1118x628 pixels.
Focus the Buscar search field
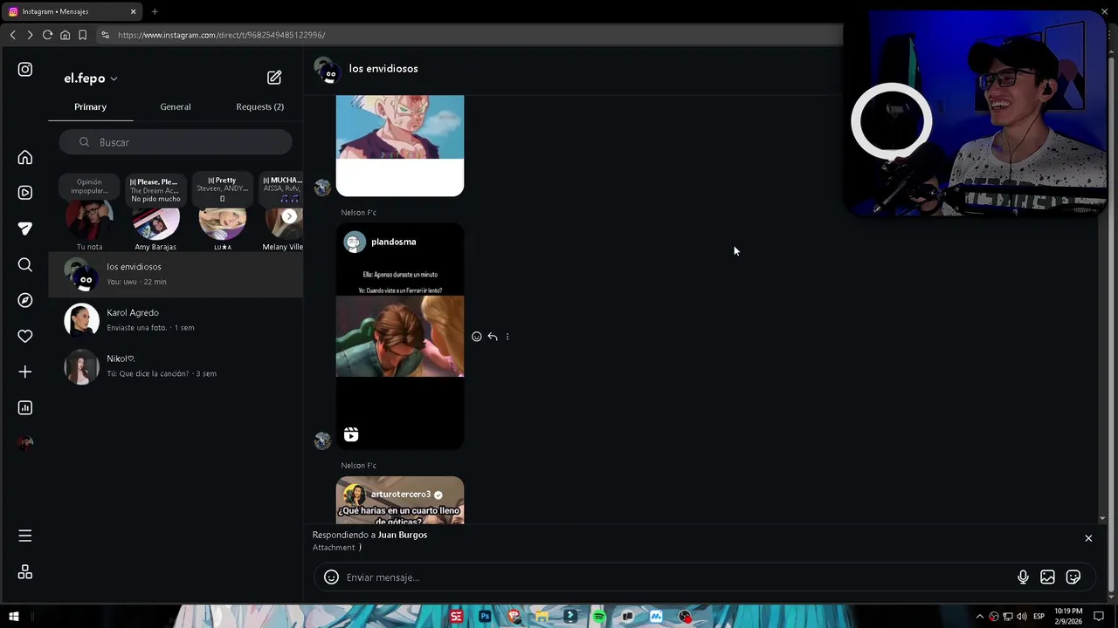click(x=176, y=142)
